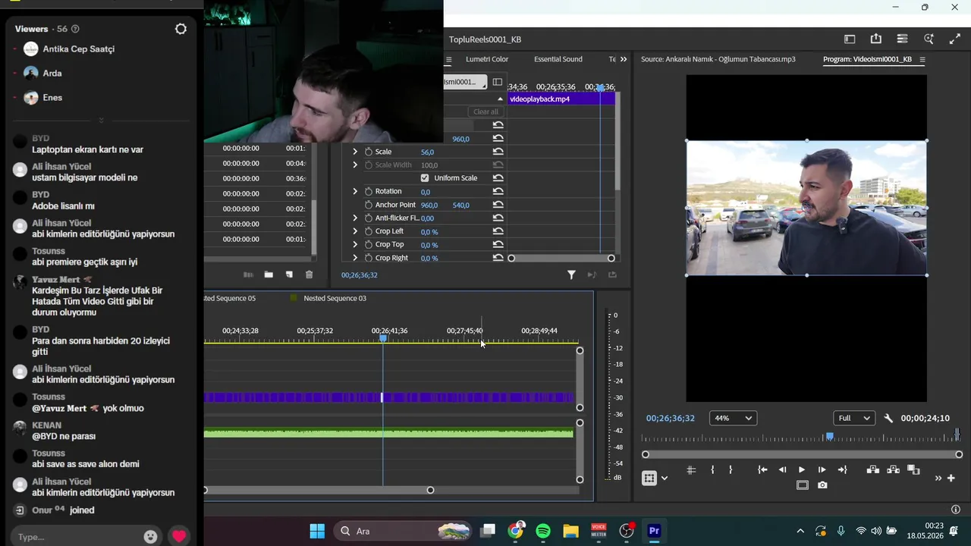Click the Add Marker icon in Program monitor
Viewport: 971px width, 546px height.
(x=691, y=470)
